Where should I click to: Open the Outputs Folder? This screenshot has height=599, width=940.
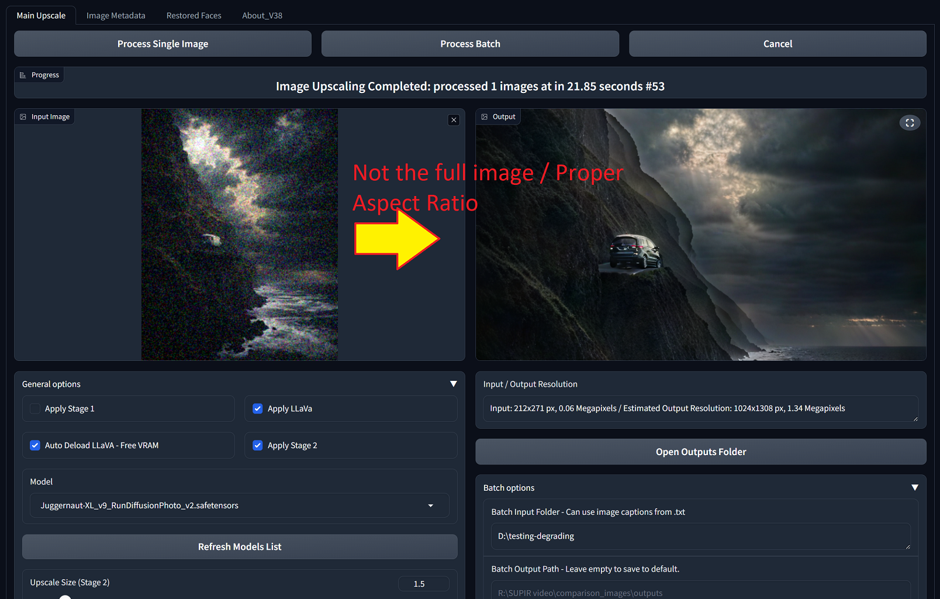700,451
